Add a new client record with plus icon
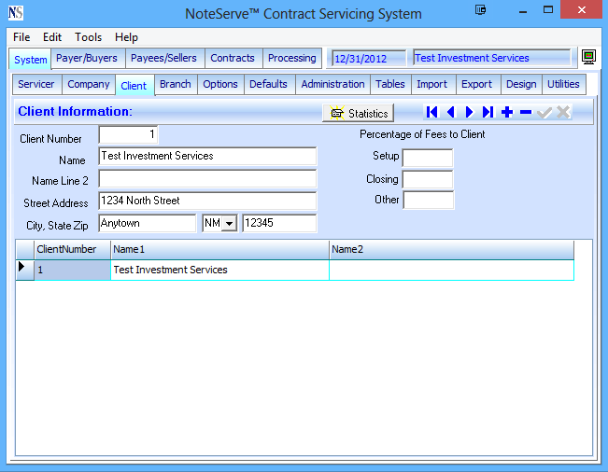 [507, 113]
